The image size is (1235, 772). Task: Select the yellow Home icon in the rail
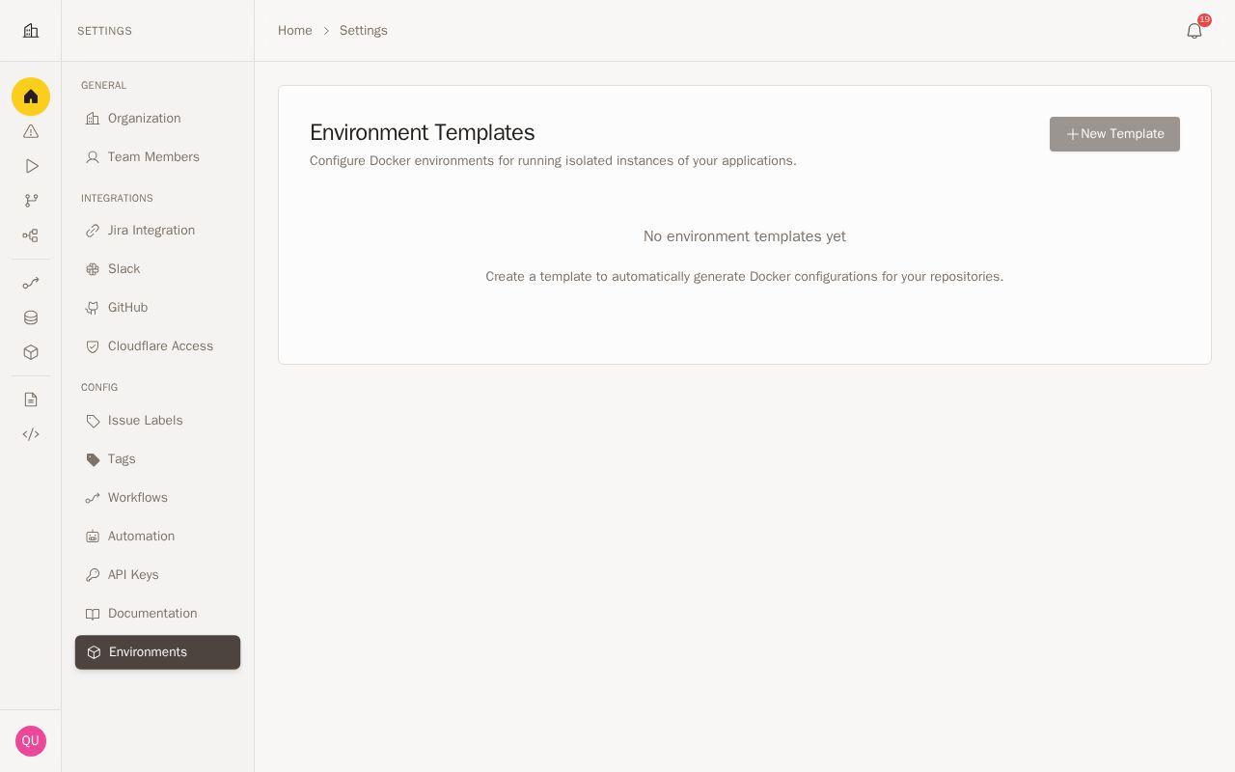click(x=31, y=96)
